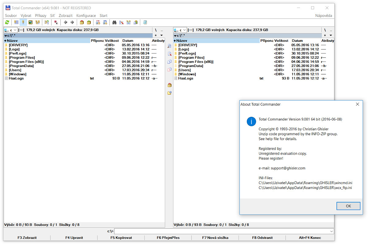Image resolution: width=368 pixels, height=244 pixels.
Task: Go back with the left arrow icon
Action: [65, 22]
